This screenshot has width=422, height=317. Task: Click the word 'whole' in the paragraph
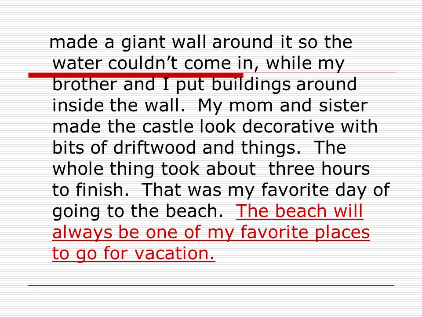point(78,169)
